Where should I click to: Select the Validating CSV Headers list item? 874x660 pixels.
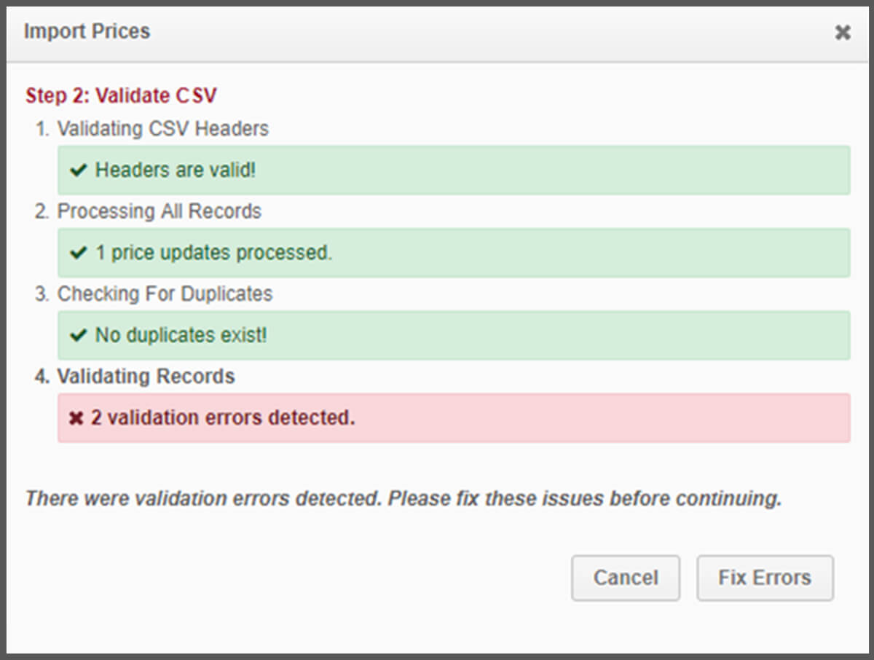pyautogui.click(x=163, y=129)
